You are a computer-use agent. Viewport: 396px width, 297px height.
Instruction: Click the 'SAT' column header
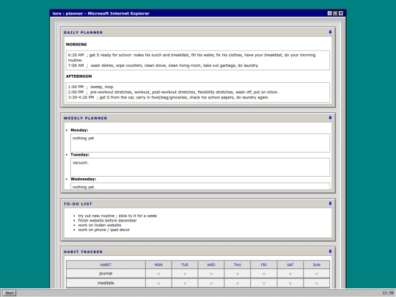click(290, 265)
